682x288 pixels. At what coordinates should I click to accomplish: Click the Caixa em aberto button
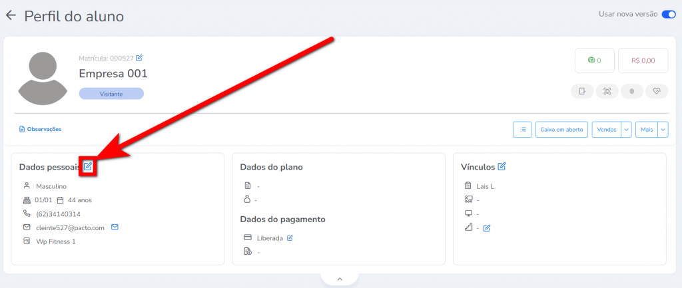point(561,130)
